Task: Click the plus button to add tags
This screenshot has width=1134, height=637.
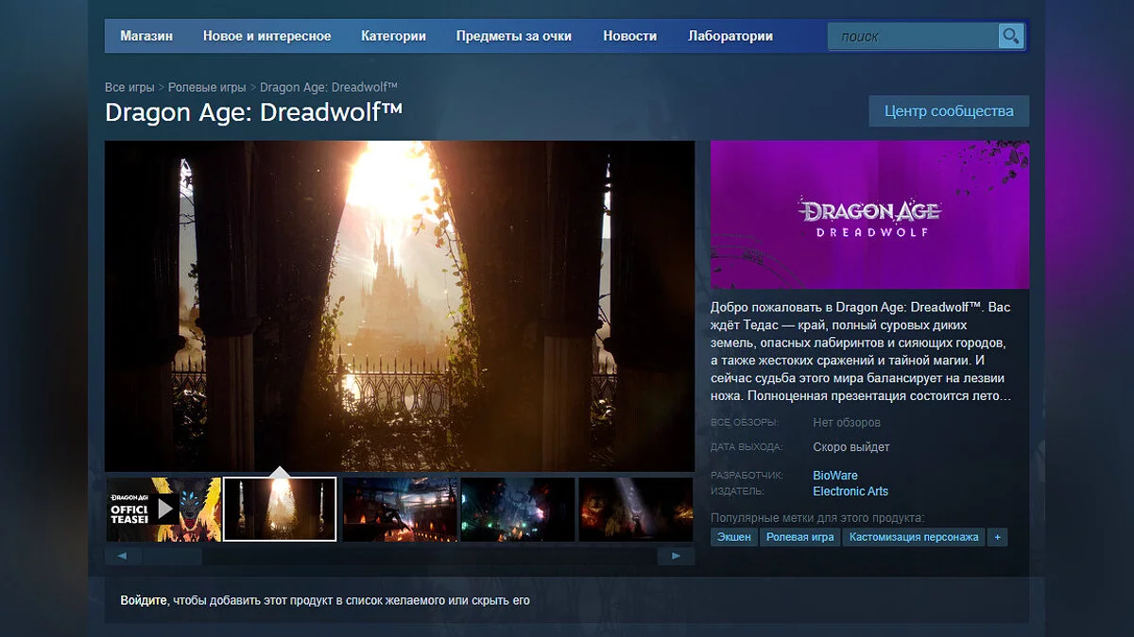Action: tap(997, 537)
